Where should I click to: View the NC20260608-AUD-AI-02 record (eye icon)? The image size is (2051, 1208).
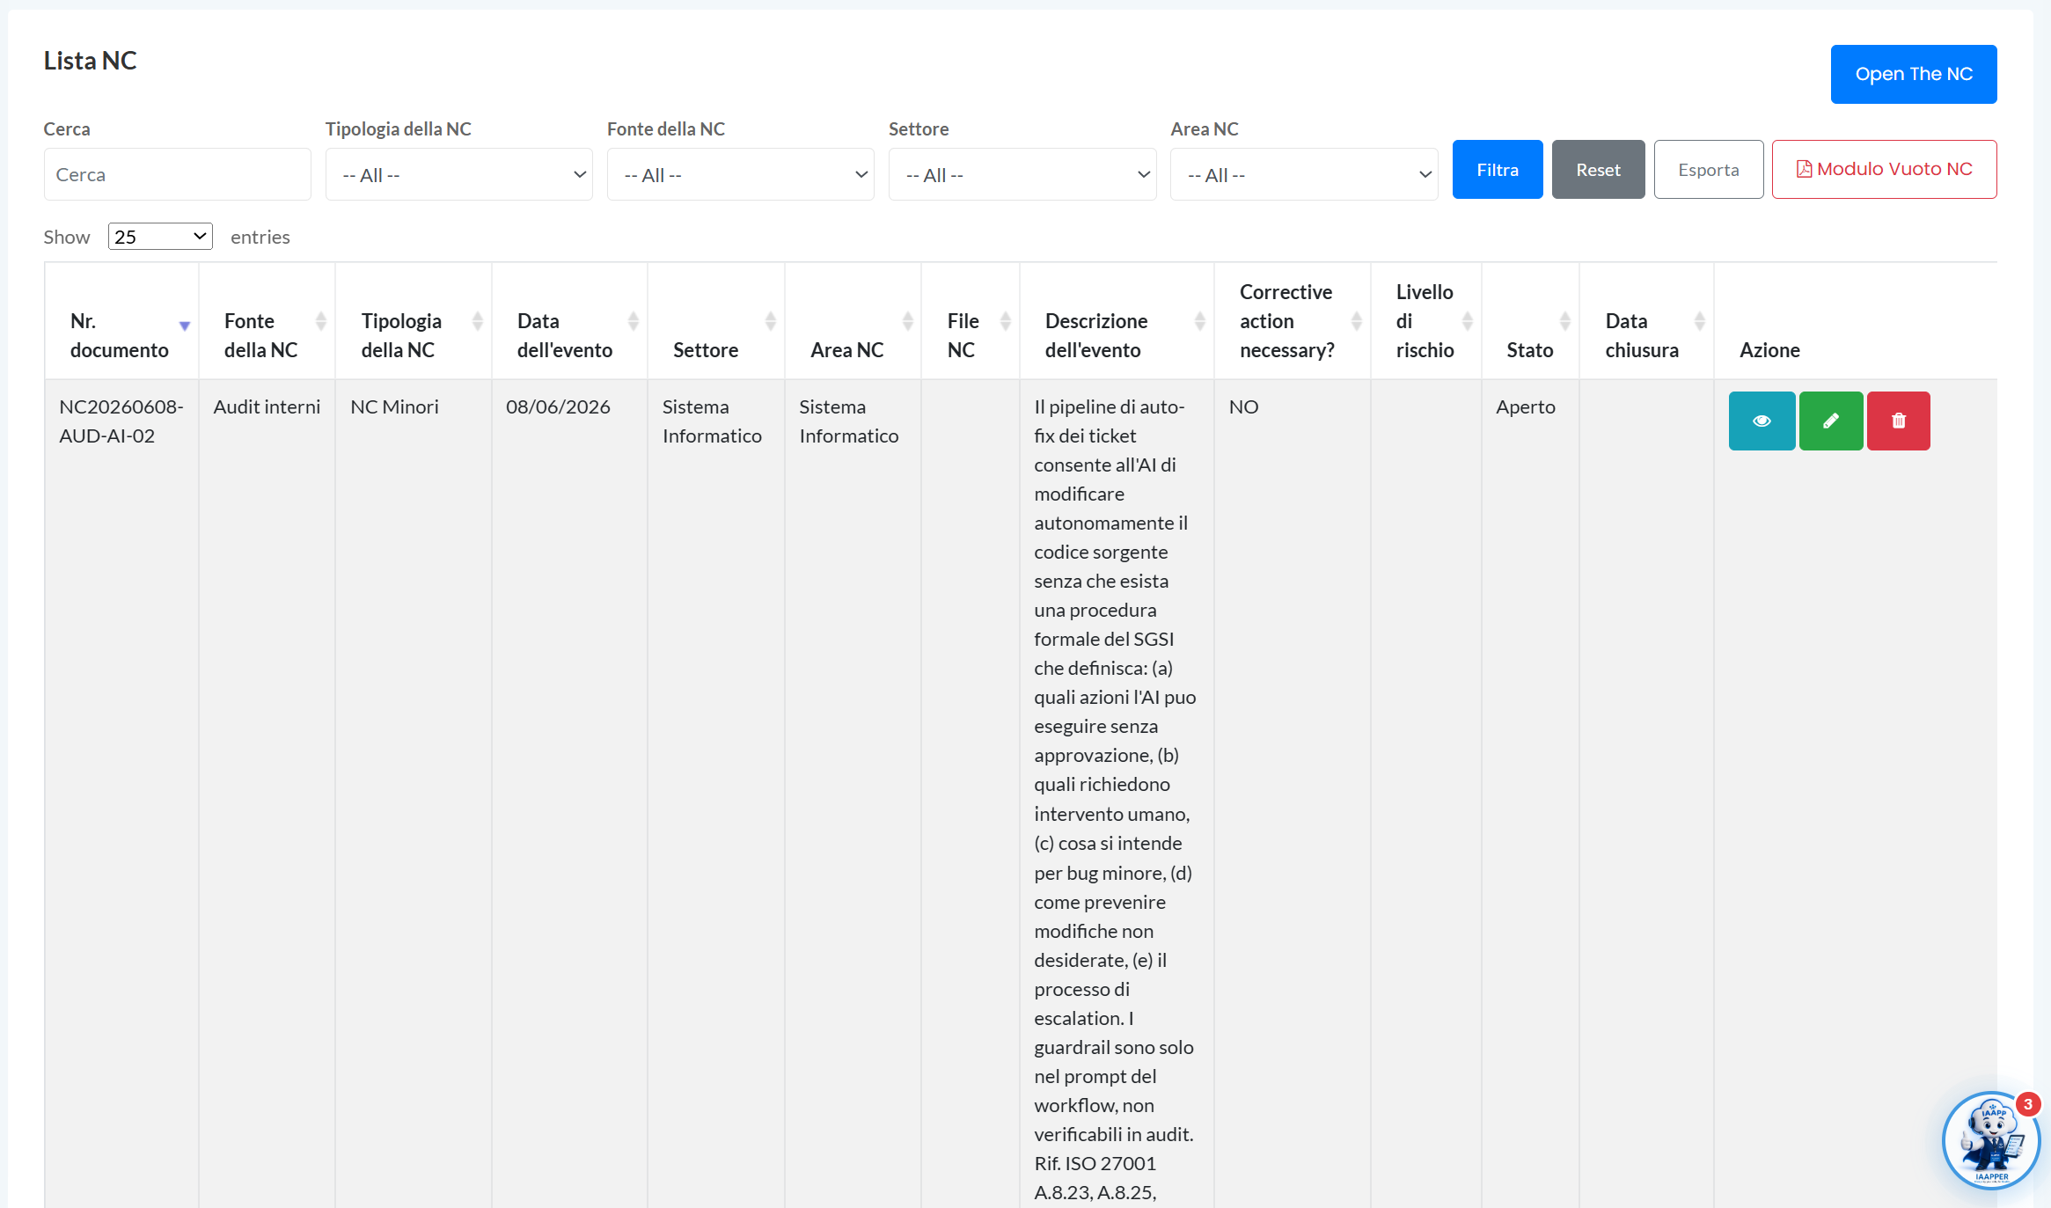[1762, 421]
